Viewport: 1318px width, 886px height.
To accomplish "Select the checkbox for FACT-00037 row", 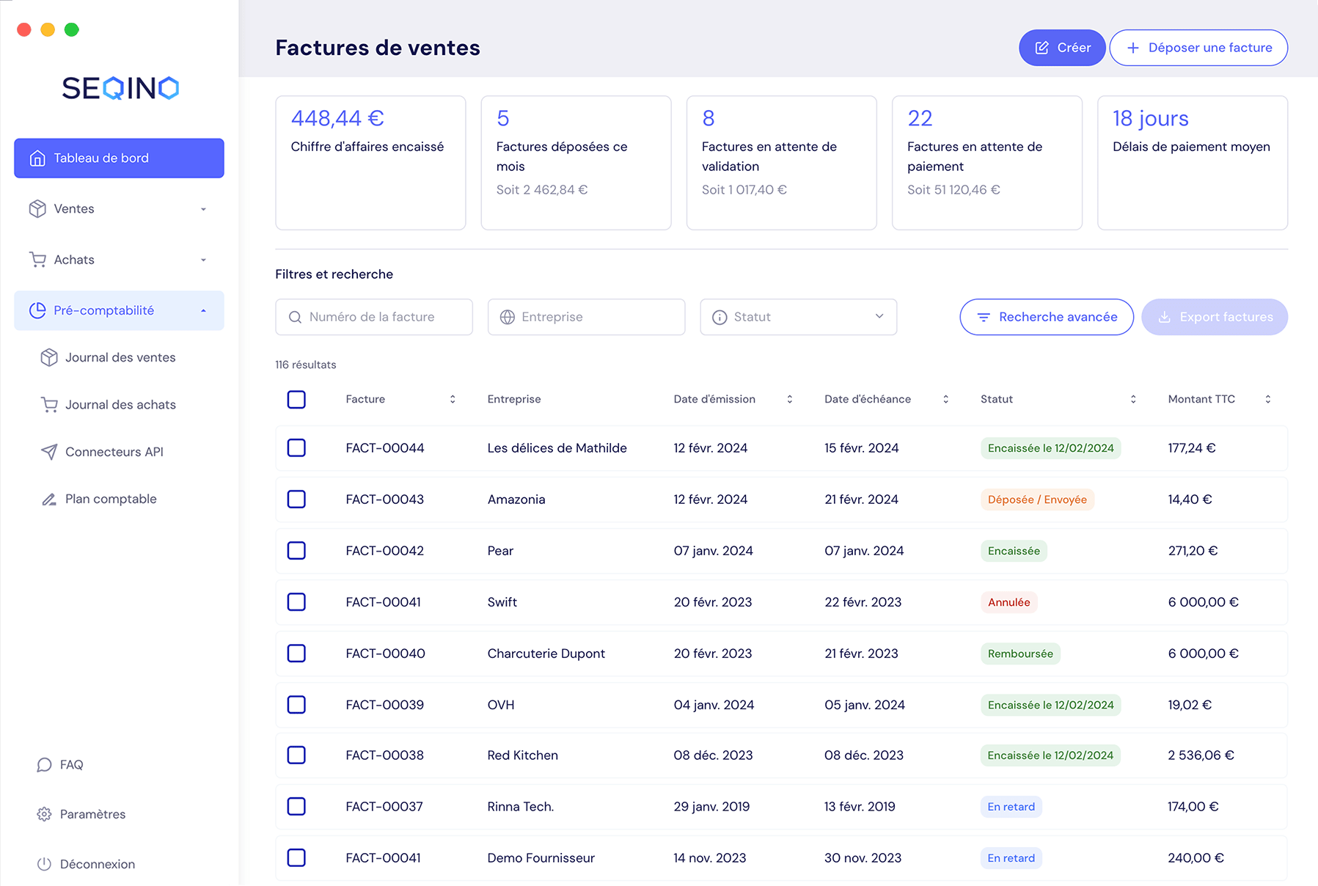I will click(296, 807).
